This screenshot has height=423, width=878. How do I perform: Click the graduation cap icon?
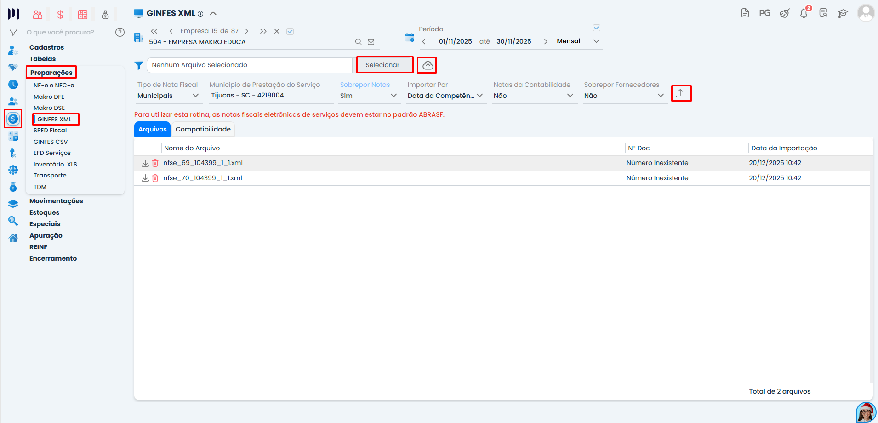[843, 14]
